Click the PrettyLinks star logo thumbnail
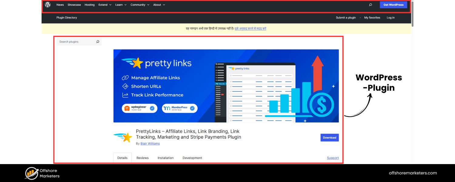 click(123, 136)
